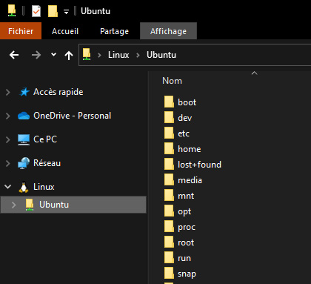
Task: Click the Properties checkmark icon in title bar
Action: pos(36,11)
